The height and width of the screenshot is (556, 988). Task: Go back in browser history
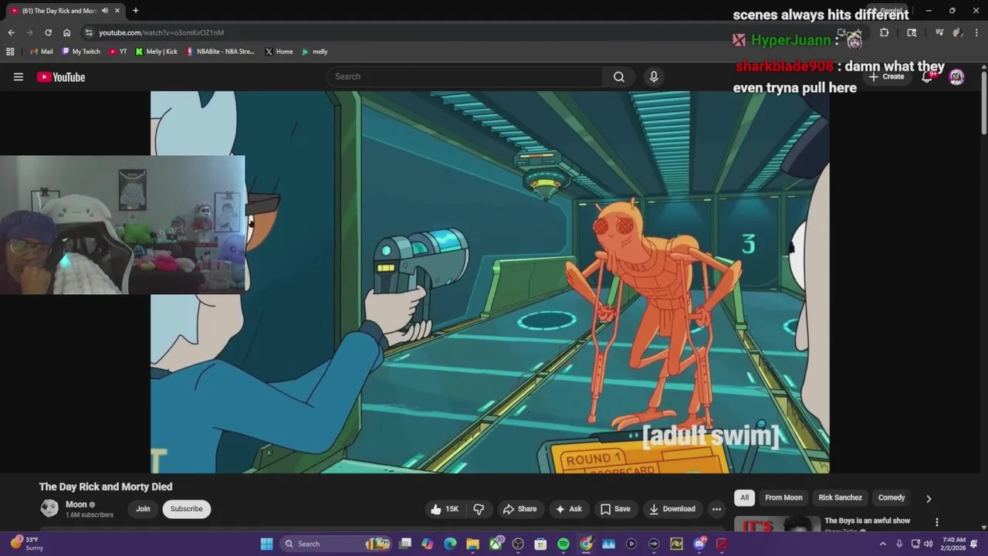[11, 32]
